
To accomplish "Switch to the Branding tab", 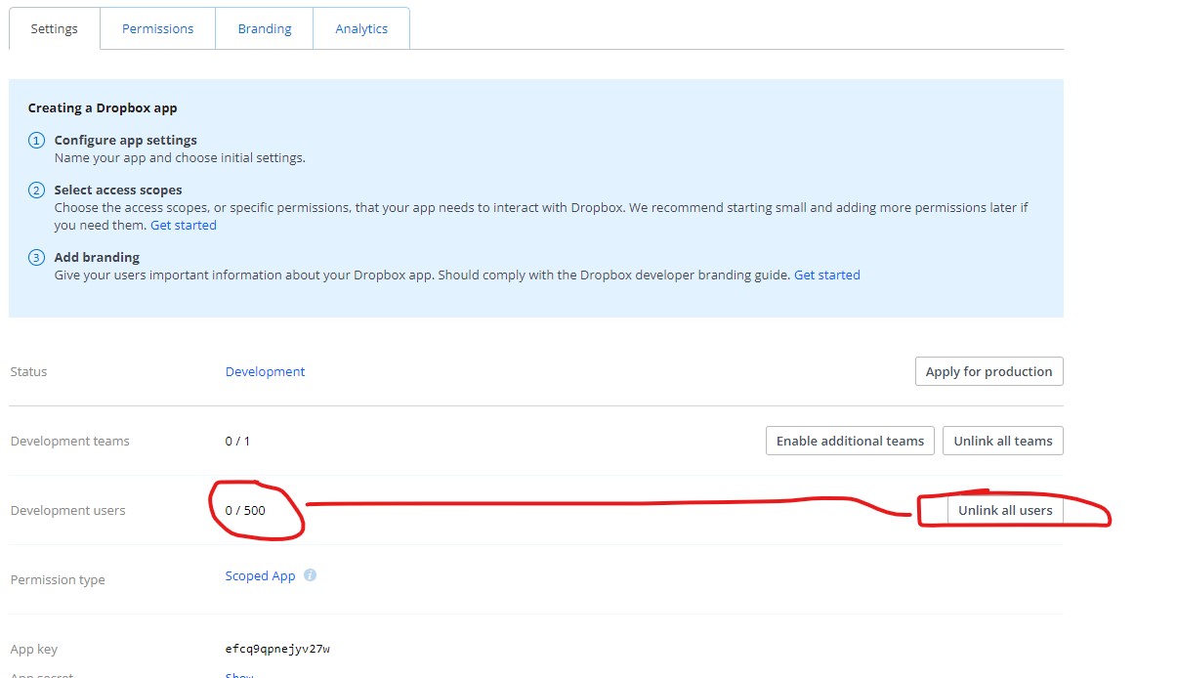I will [x=265, y=28].
